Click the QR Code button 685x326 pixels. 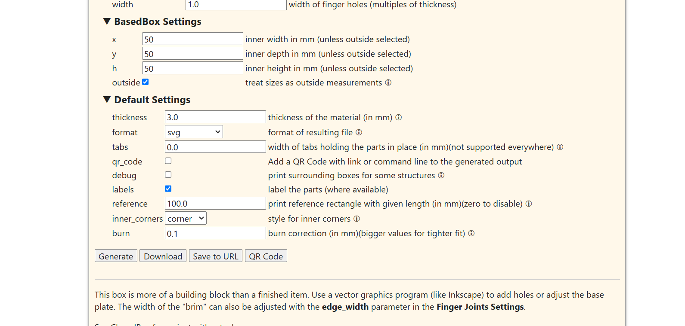pyautogui.click(x=266, y=256)
